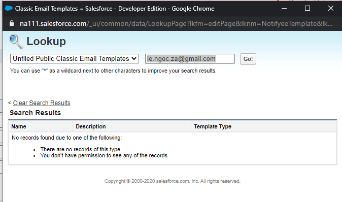
Task: Minimize the Chrome lookup window
Action: 284,9
